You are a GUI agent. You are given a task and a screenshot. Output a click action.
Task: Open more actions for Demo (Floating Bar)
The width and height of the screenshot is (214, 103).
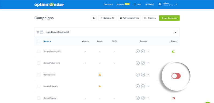pyautogui.click(x=148, y=51)
